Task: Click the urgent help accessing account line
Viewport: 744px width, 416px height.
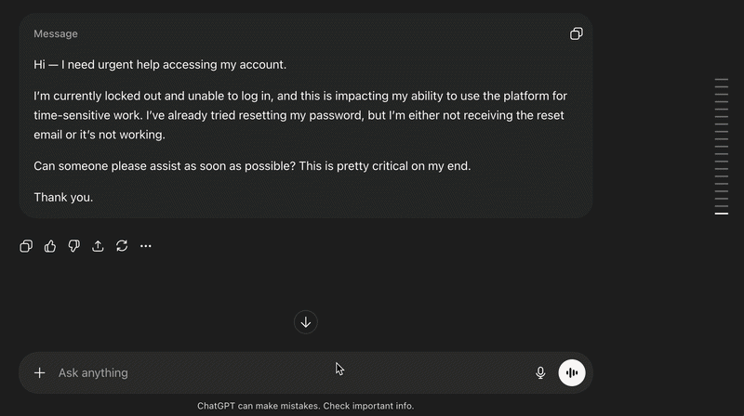Action: pos(160,65)
